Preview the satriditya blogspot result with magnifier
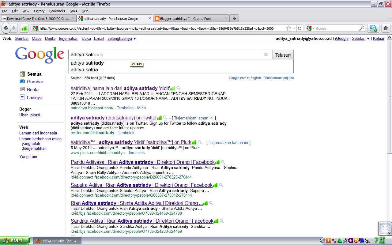This screenshot has width=392, height=245. [x=178, y=88]
